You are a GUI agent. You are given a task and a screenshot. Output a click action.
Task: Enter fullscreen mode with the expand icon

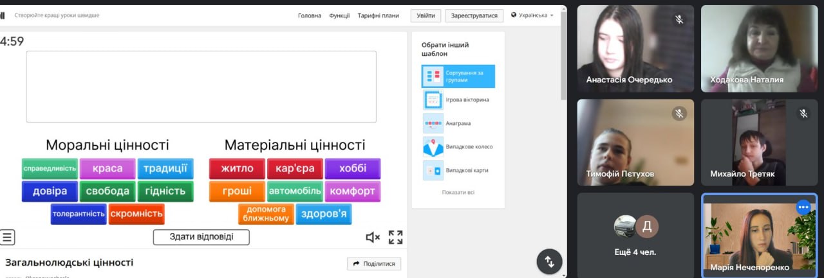[395, 238]
